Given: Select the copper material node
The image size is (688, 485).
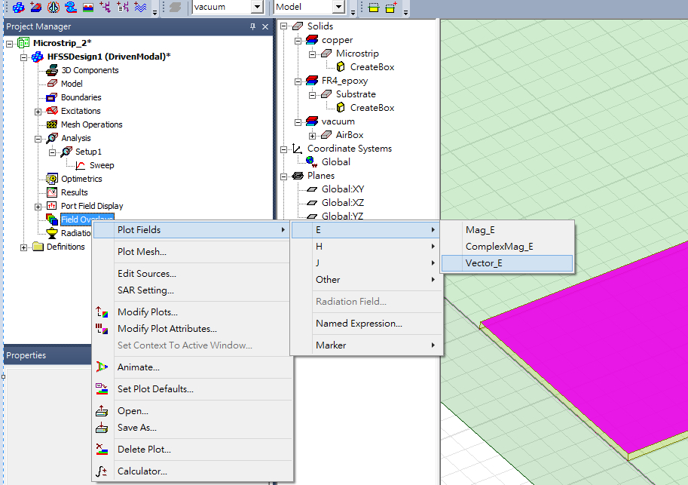Looking at the screenshot, I should [x=337, y=40].
